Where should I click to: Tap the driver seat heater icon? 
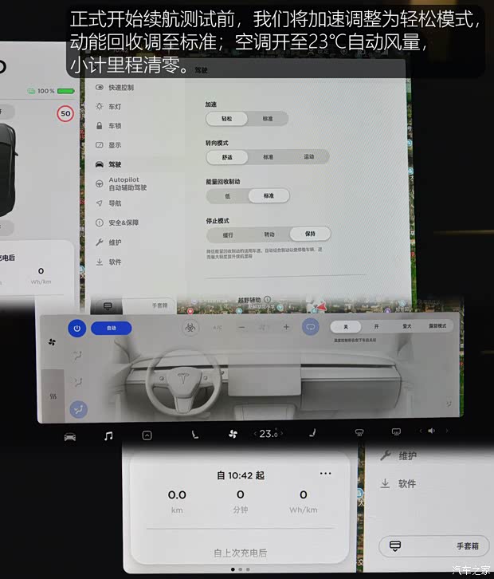click(x=194, y=435)
